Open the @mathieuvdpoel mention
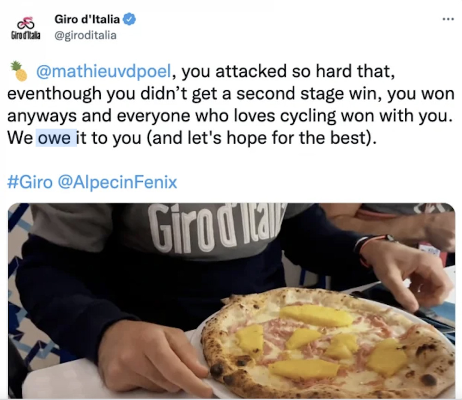The image size is (462, 400). tap(103, 71)
